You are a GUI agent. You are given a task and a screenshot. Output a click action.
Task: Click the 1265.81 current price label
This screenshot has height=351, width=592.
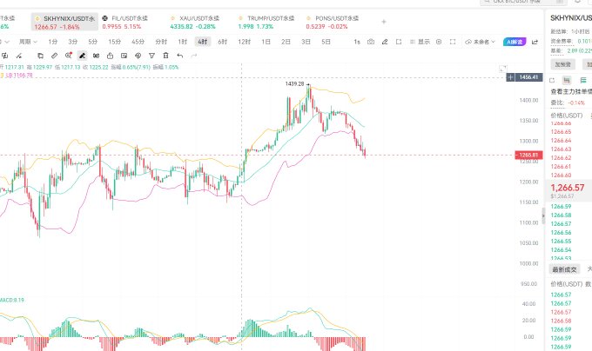[528, 156]
